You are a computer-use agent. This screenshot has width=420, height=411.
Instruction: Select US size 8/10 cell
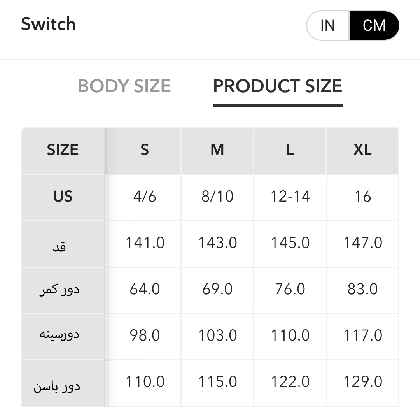[217, 197]
